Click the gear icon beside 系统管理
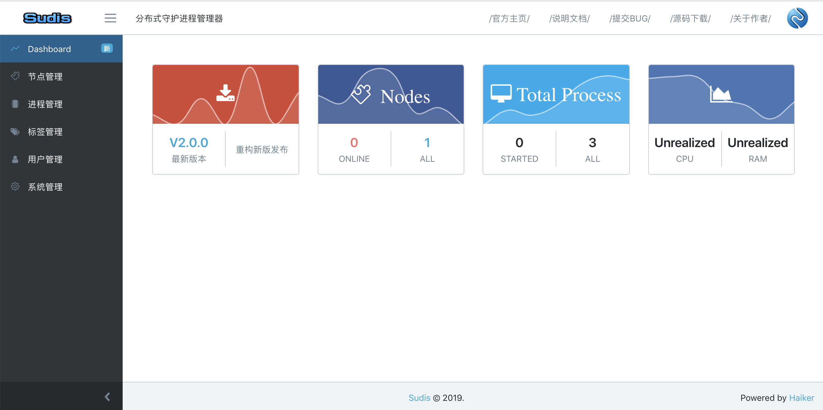The width and height of the screenshot is (823, 410). tap(15, 187)
